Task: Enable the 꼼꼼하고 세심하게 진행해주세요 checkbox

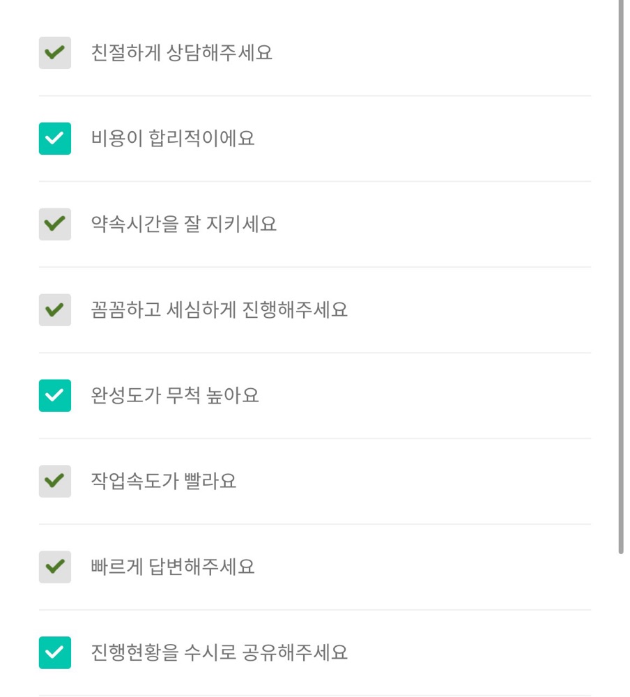Action: (54, 310)
